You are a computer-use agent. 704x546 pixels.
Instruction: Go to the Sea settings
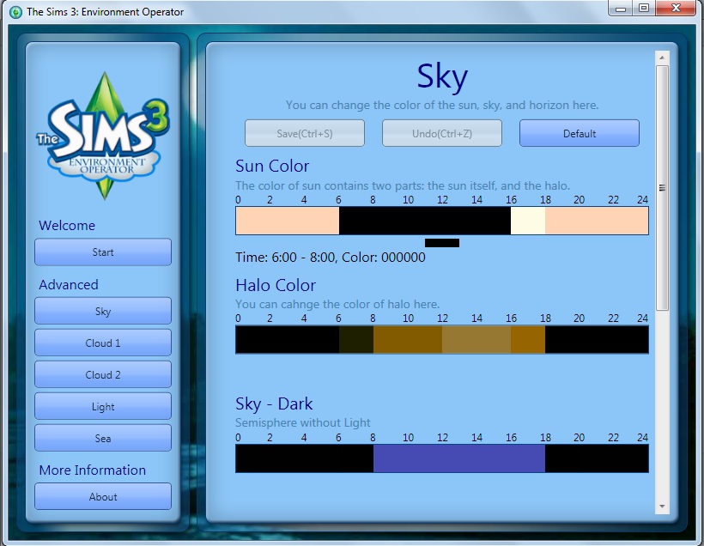pyautogui.click(x=103, y=438)
